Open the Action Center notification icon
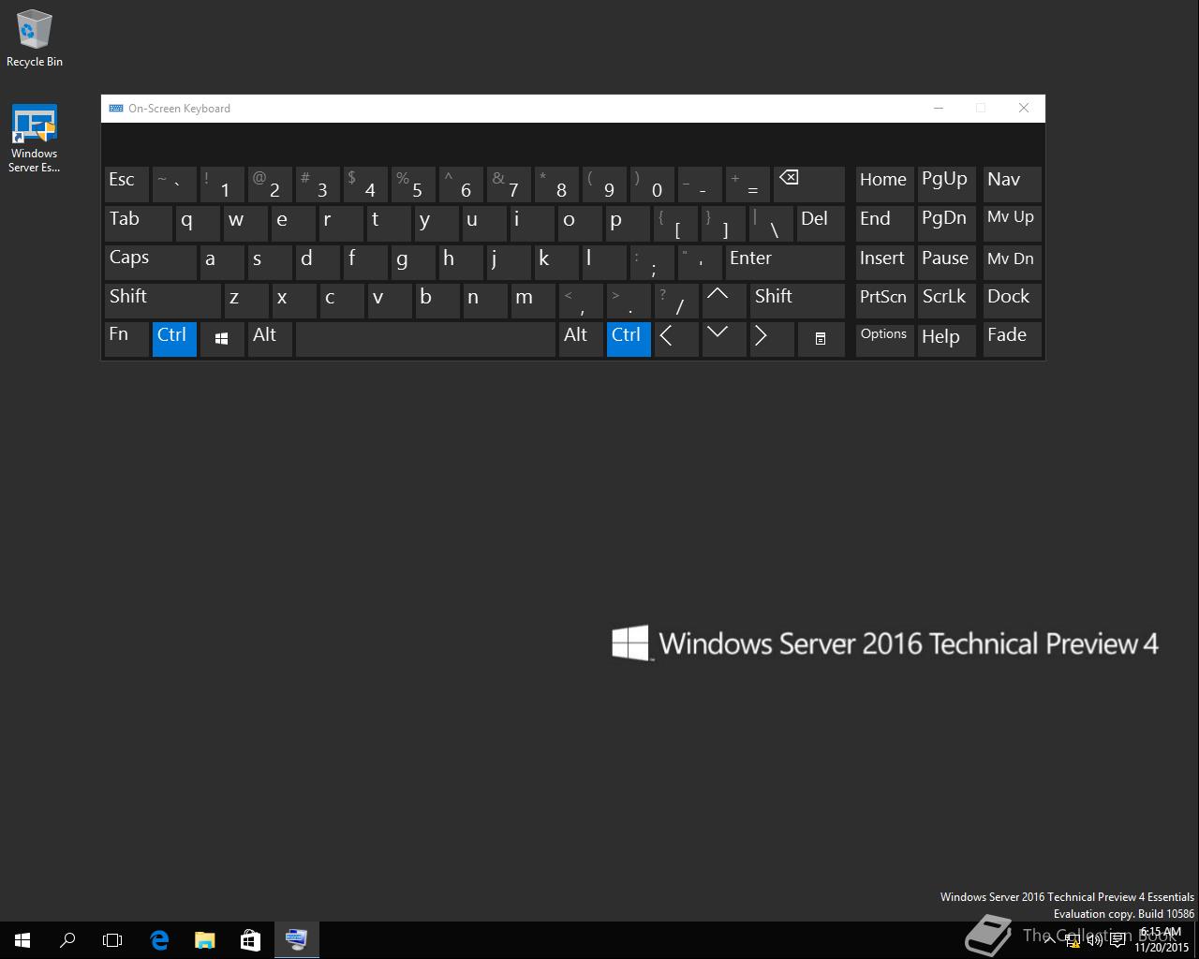Image resolution: width=1199 pixels, height=959 pixels. point(1118,940)
